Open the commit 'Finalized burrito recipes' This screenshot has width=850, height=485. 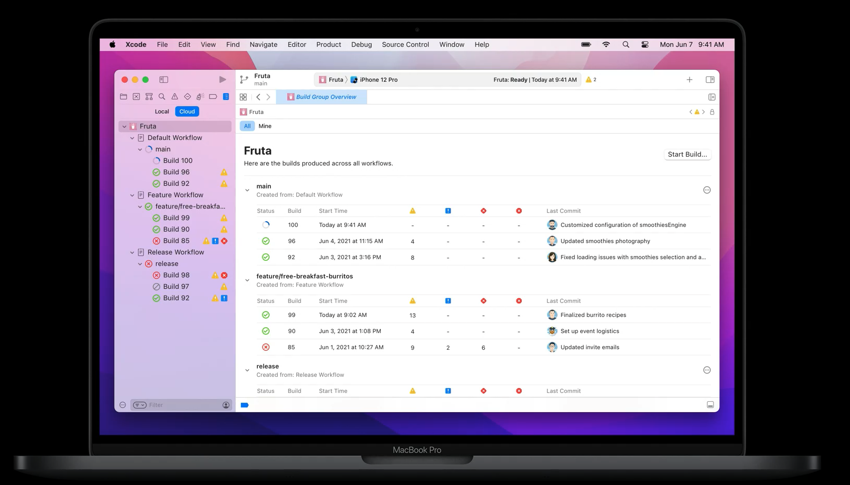[593, 315]
